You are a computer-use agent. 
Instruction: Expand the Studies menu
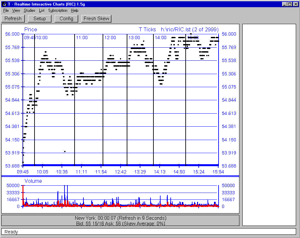point(29,10)
